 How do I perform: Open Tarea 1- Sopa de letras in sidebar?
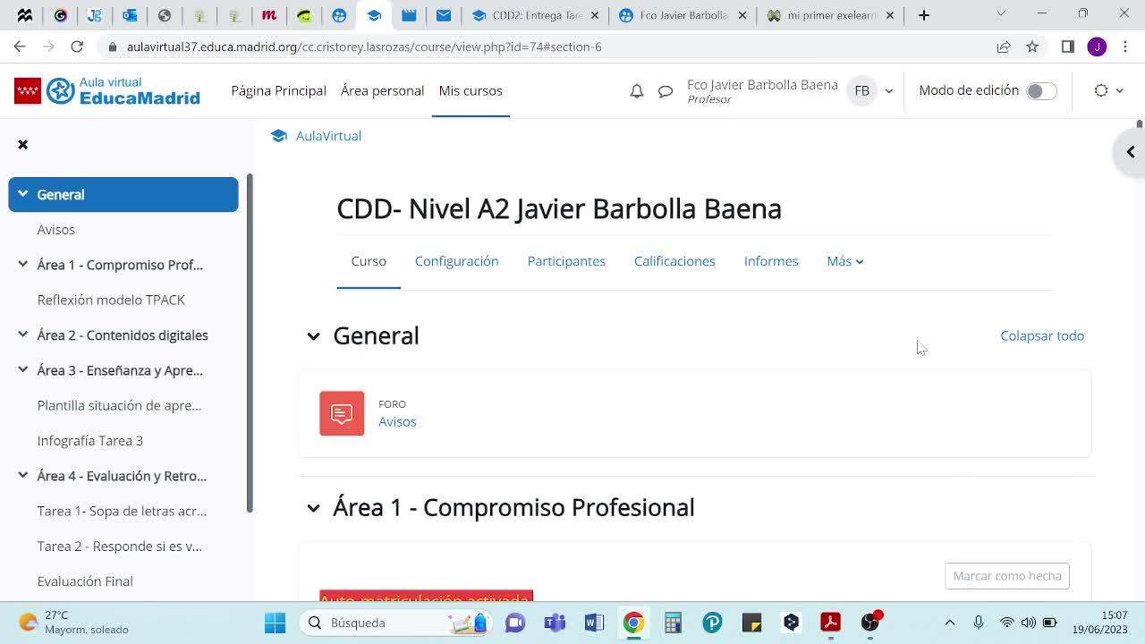pos(122,511)
